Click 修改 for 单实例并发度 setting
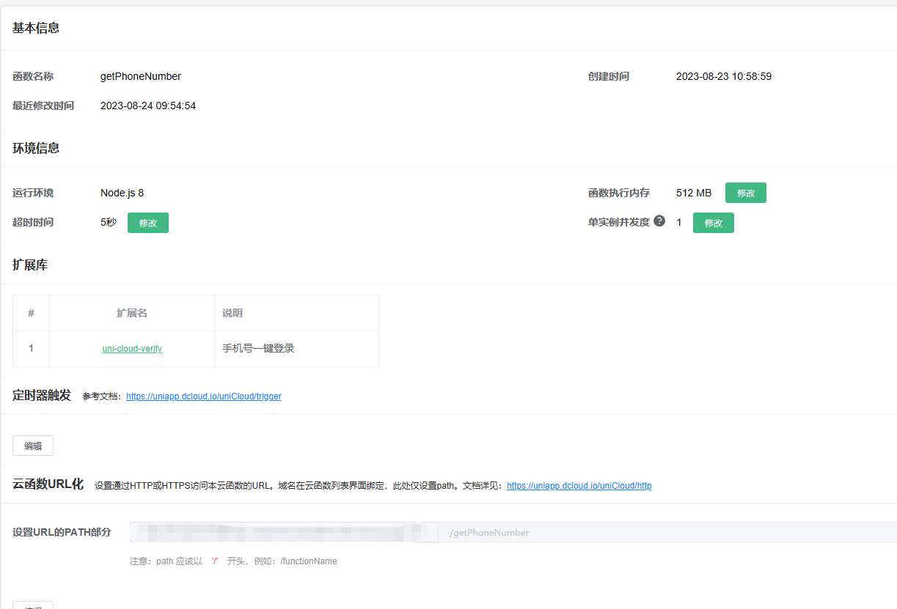This screenshot has width=897, height=609. coord(713,223)
